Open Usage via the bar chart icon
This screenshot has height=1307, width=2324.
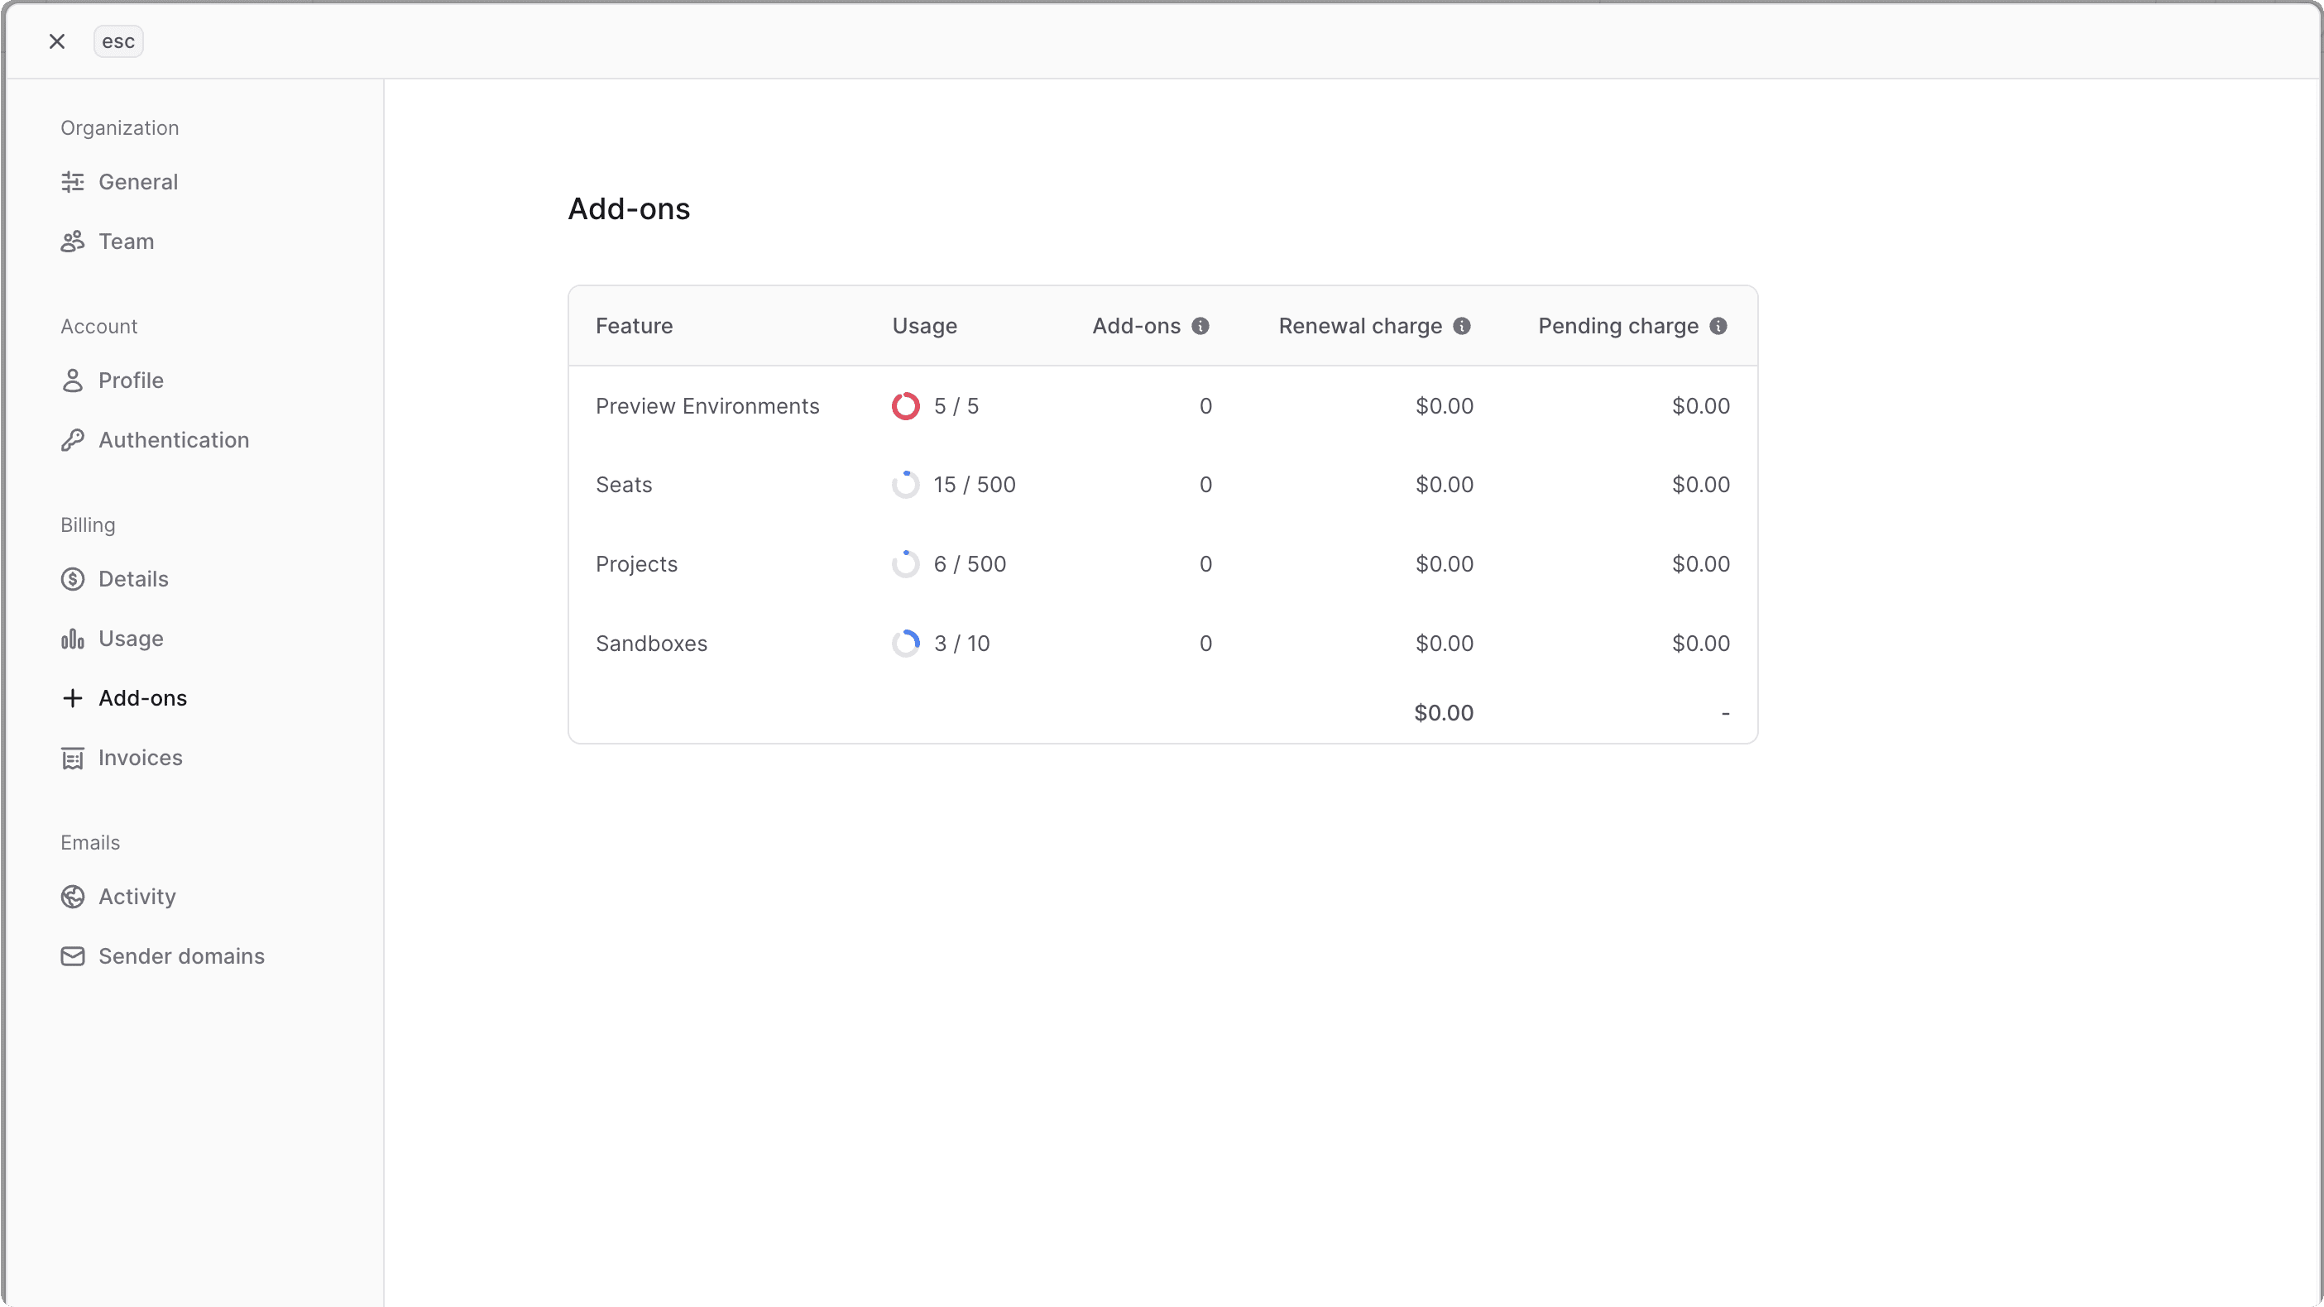[x=73, y=639]
